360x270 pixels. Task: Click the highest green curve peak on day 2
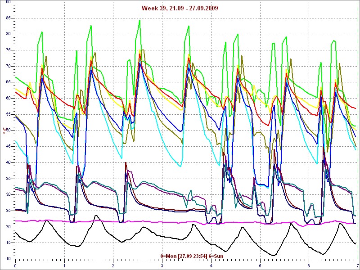139,20
